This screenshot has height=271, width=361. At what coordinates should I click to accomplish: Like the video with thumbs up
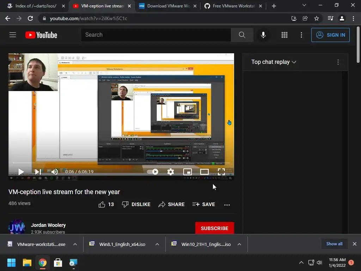106,204
